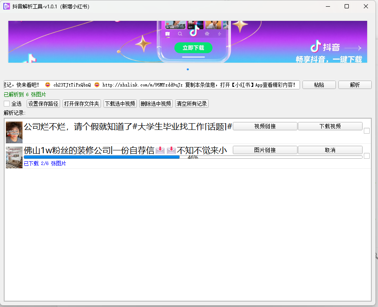Click the app icon in the title bar

coord(7,6)
